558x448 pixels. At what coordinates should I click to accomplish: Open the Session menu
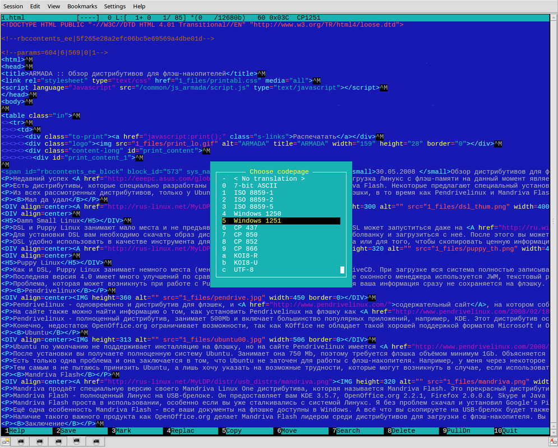pyautogui.click(x=13, y=6)
